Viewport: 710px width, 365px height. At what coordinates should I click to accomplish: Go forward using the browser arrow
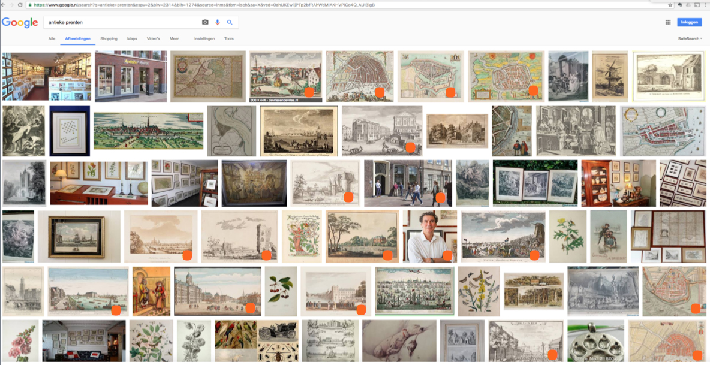coord(11,5)
